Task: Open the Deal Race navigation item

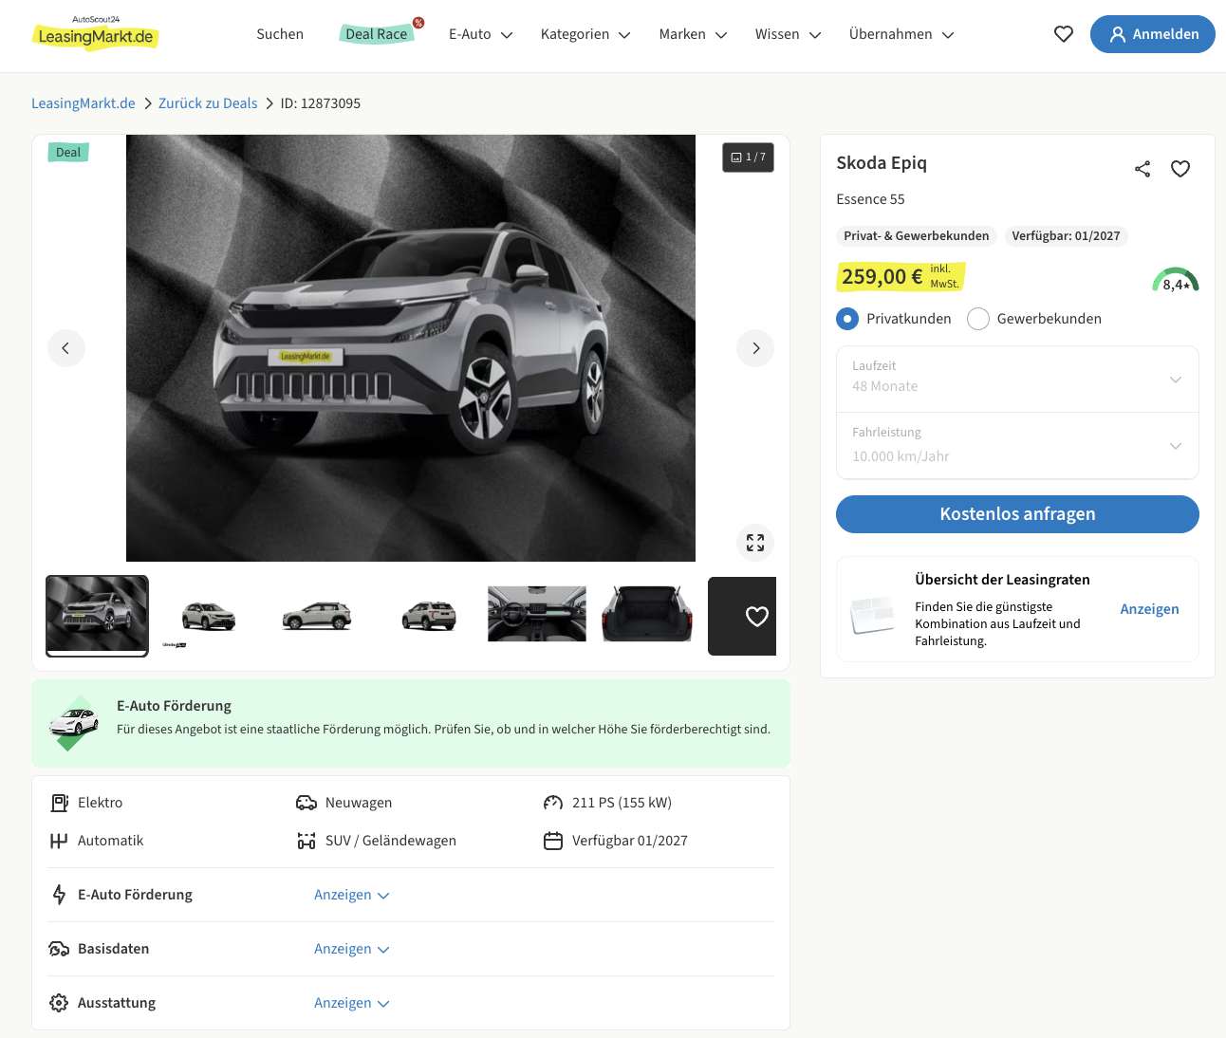Action: tap(377, 34)
